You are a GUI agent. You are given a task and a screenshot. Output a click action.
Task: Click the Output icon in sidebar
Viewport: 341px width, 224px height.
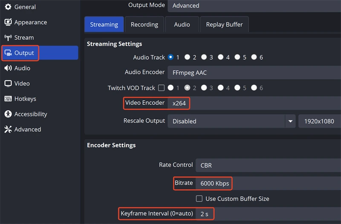point(8,53)
